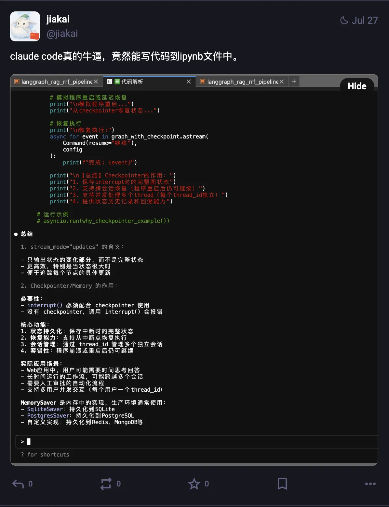389x507 pixels.
Task: Click the comment '# 模拟程序重启或延迟恢复'
Action: coord(88,97)
